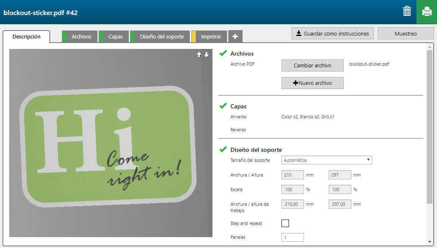Click the scrollbar down arrow
The height and width of the screenshot is (248, 437).
(429, 242)
